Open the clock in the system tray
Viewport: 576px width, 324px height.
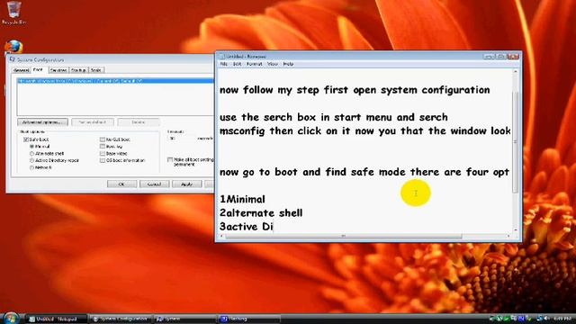(562, 318)
